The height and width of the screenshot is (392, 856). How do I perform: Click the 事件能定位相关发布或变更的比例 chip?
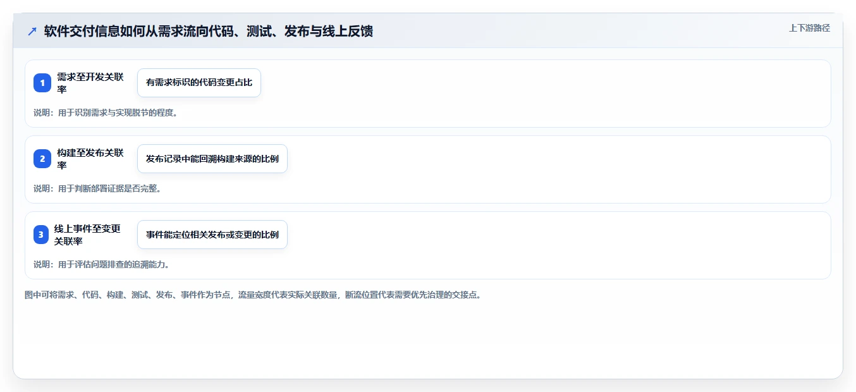[212, 235]
